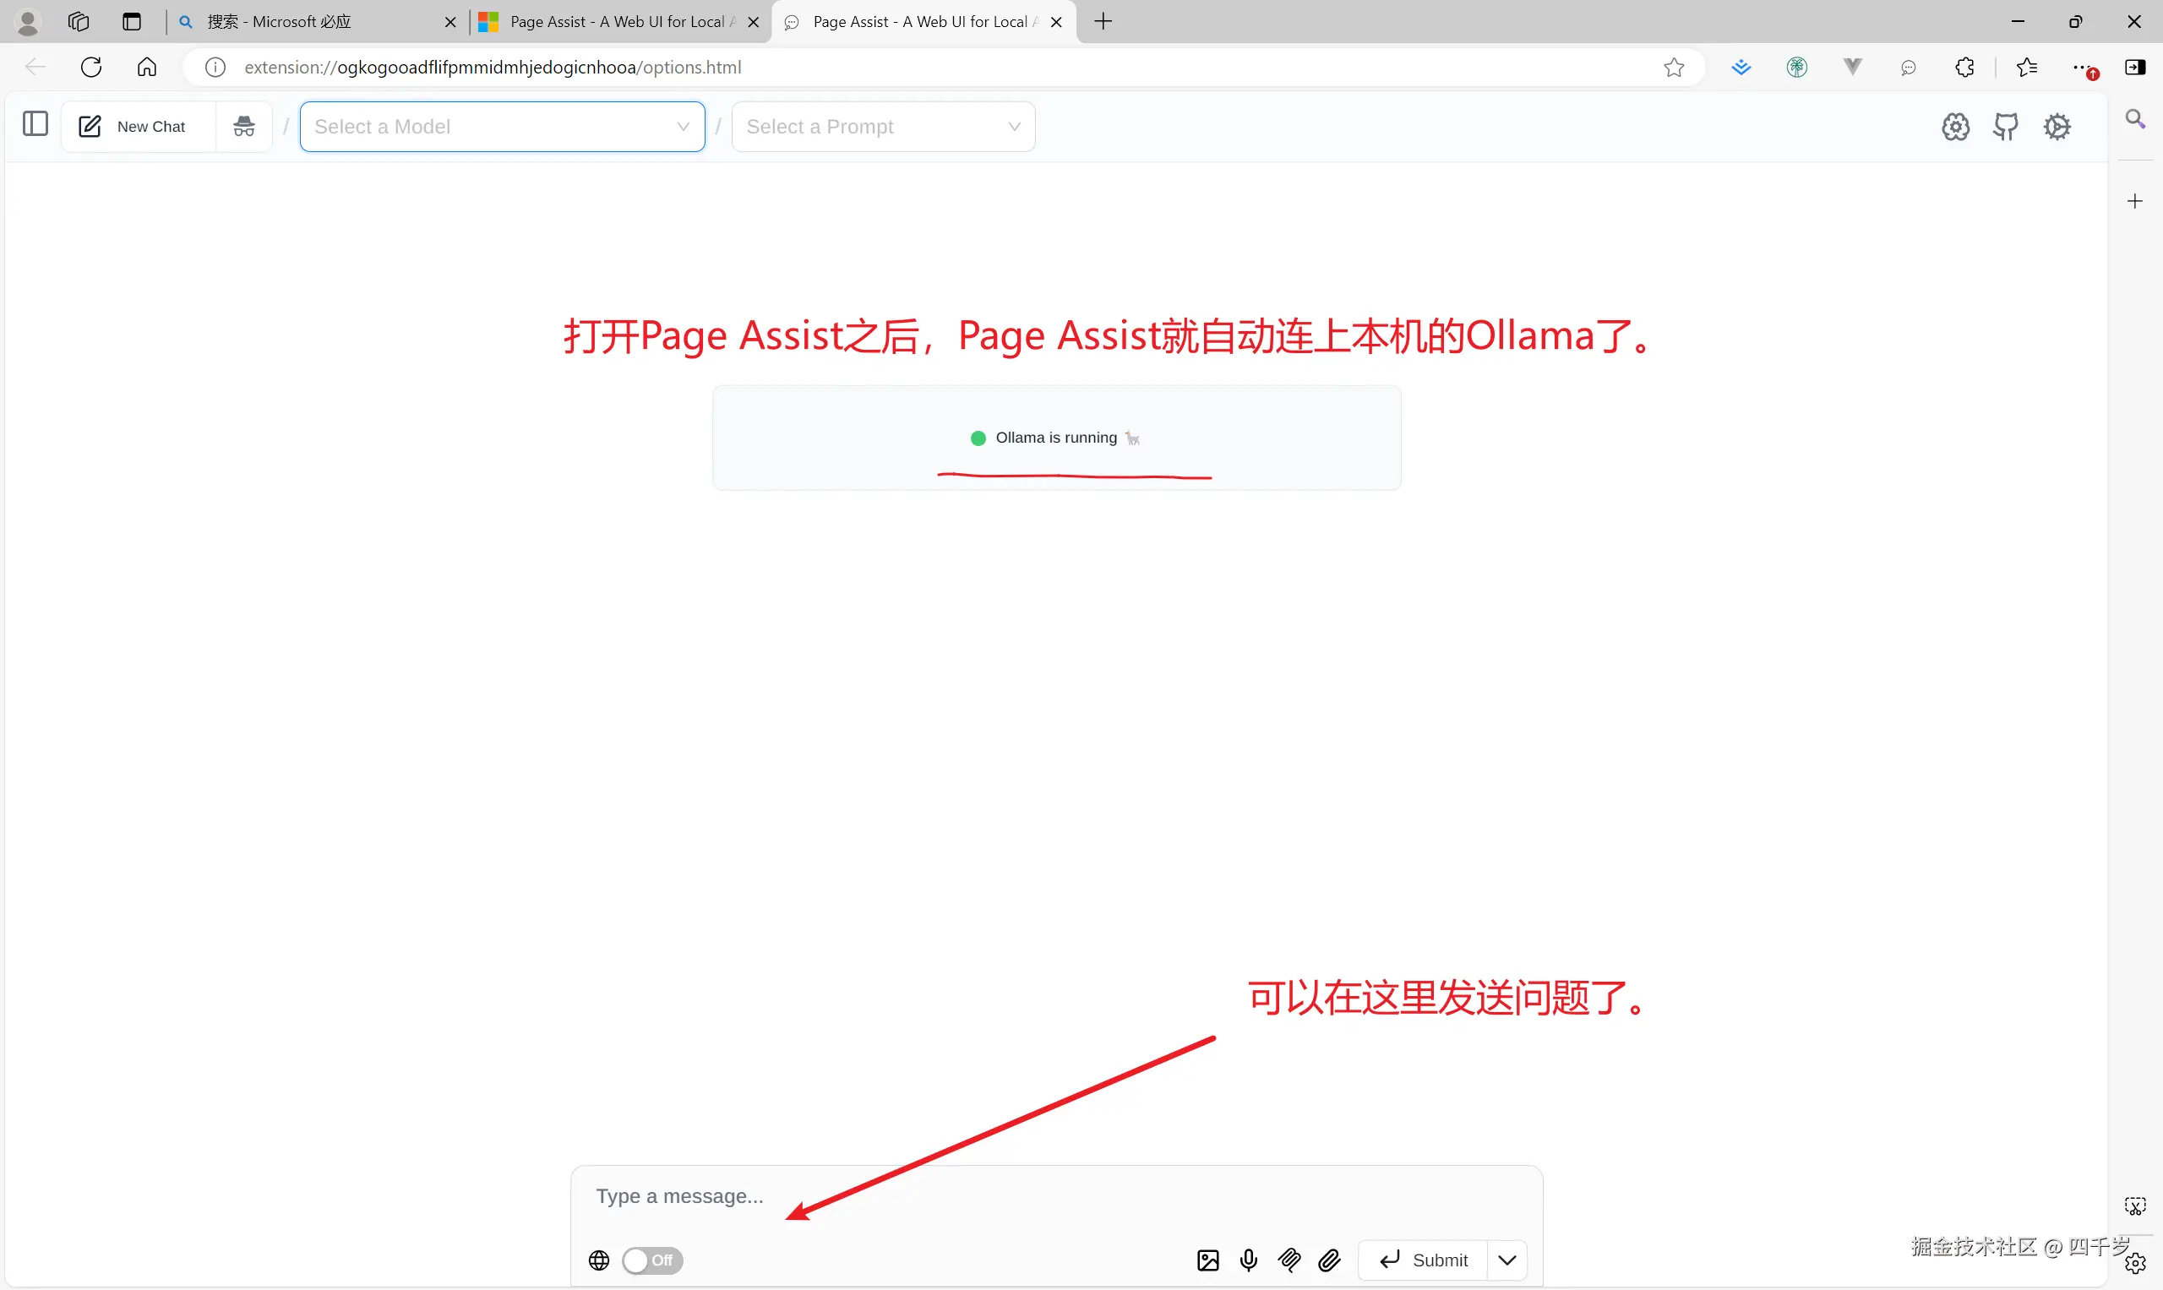Upload an image to the chat

1207,1260
